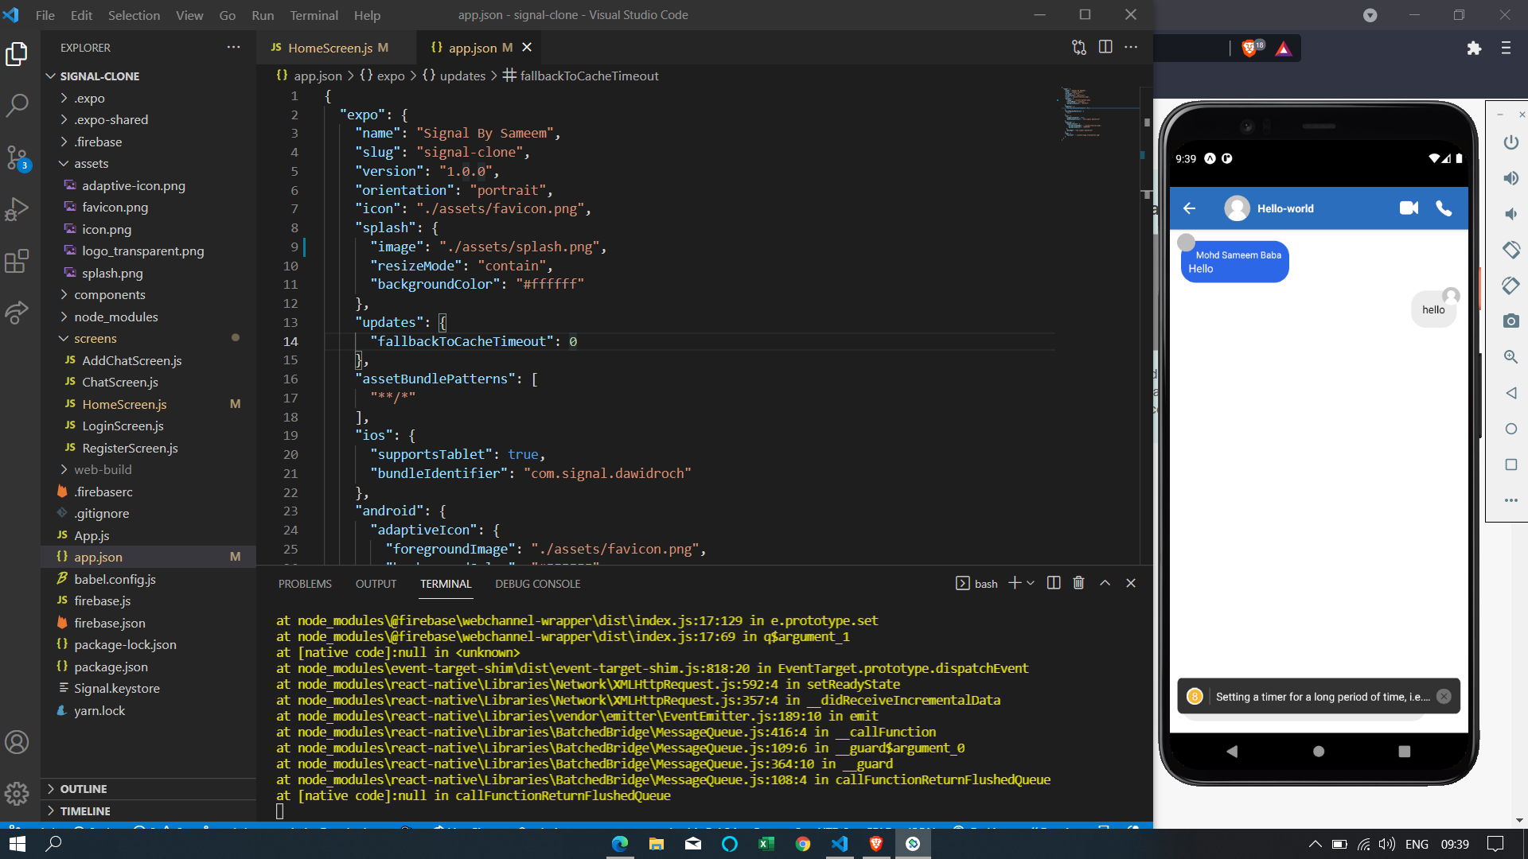Image resolution: width=1528 pixels, height=859 pixels.
Task: Maximize the terminal panel size
Action: (1105, 583)
